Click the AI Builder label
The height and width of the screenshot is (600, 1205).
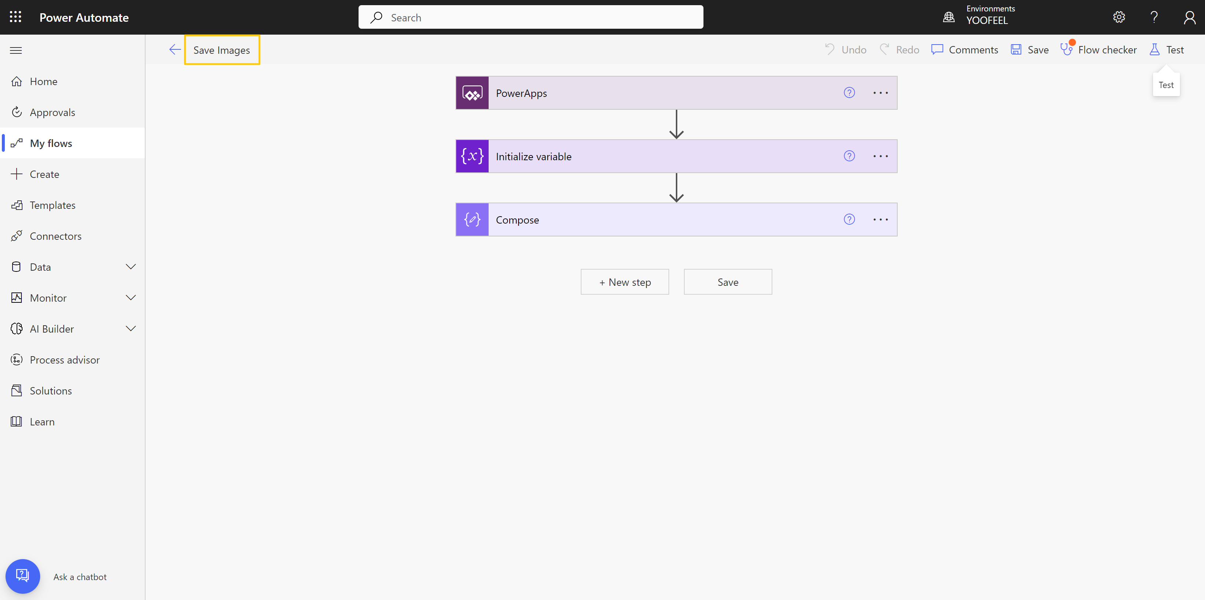pos(52,328)
